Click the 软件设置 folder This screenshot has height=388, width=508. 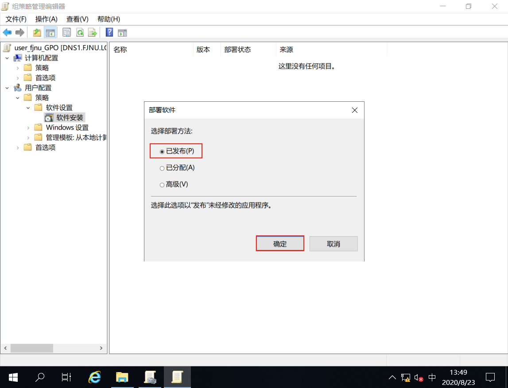59,108
